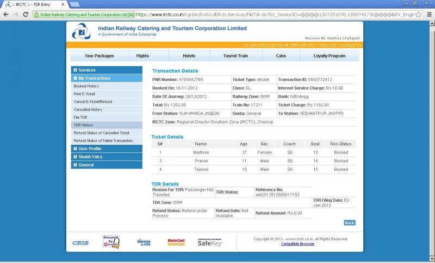The image size is (435, 263).
Task: Click the vertical scrollbar down arrow
Action: click(x=432, y=259)
